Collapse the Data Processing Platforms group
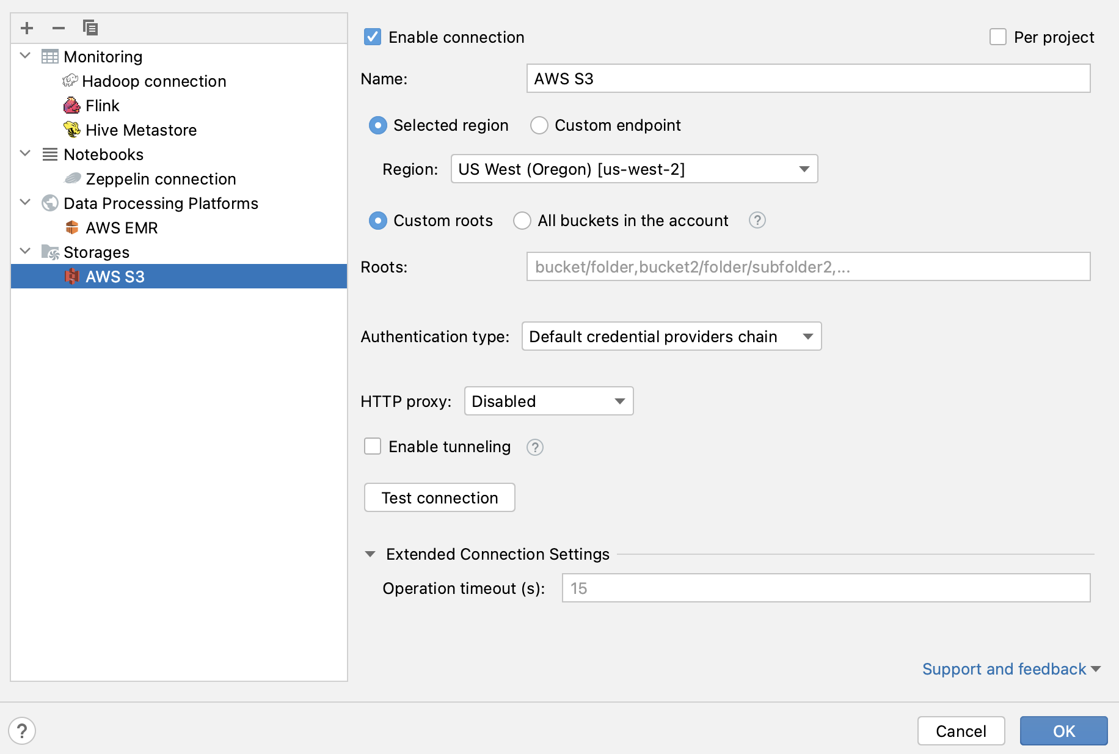 coord(26,202)
